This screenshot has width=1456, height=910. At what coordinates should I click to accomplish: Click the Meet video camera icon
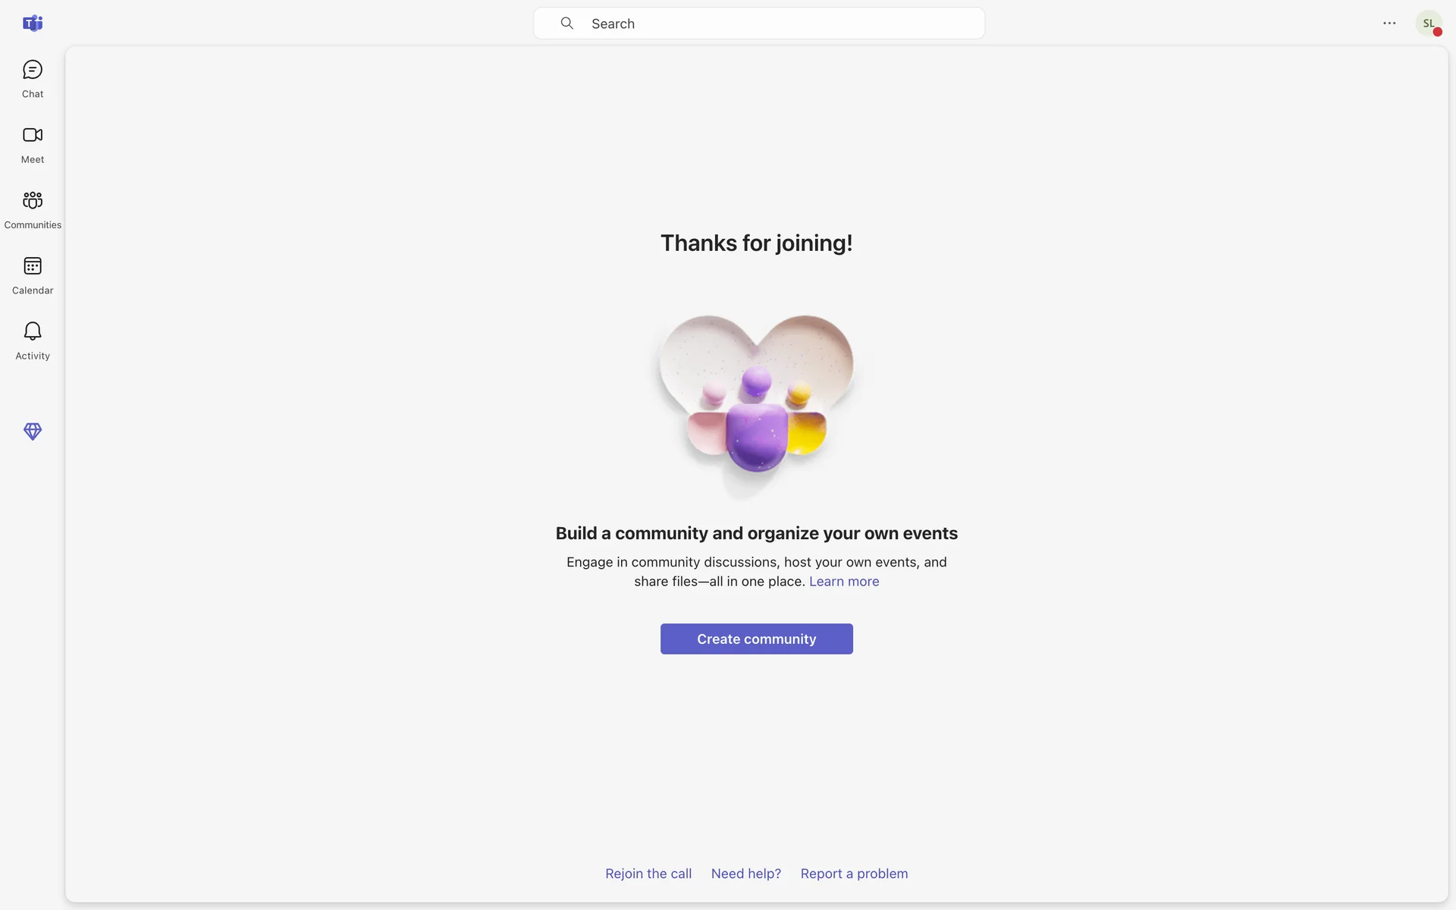[x=33, y=135]
